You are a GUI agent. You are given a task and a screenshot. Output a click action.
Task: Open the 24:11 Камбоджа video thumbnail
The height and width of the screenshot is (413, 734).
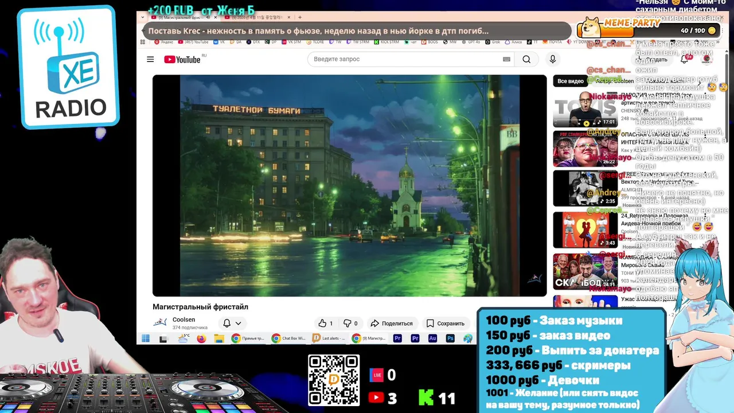tap(585, 271)
